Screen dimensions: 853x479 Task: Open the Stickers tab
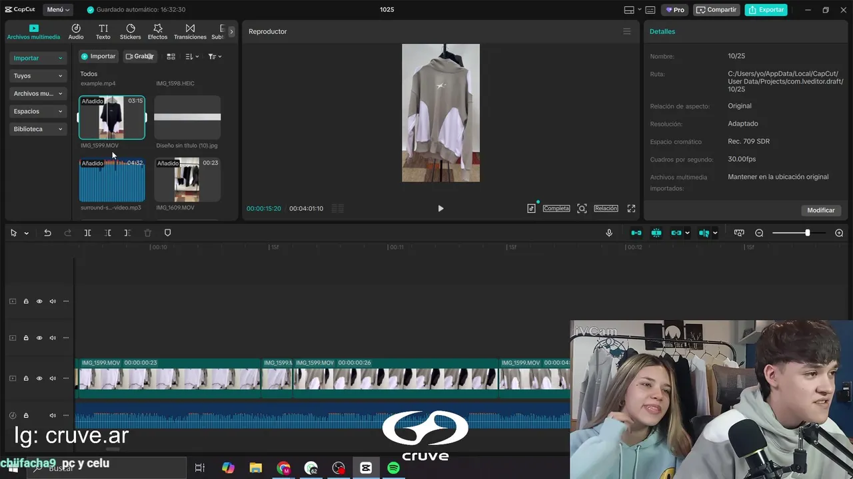click(131, 32)
